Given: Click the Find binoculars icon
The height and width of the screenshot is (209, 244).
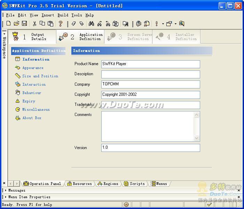Looking at the screenshot, I should [x=91, y=24].
